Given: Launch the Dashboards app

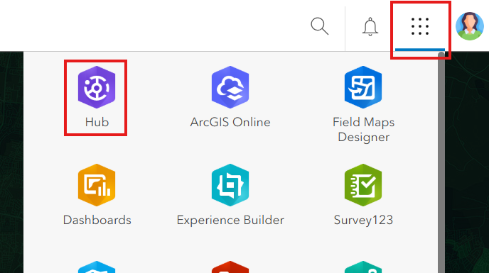Looking at the screenshot, I should (x=97, y=185).
